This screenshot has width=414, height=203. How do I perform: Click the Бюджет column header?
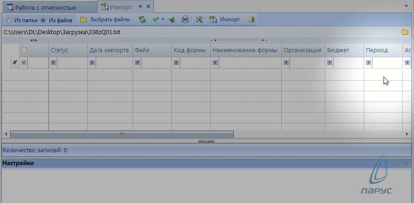344,50
